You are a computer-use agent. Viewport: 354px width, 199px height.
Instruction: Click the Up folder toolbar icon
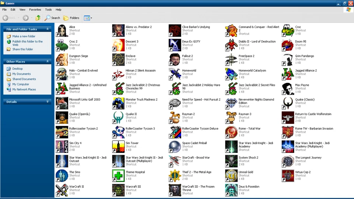click(x=38, y=18)
